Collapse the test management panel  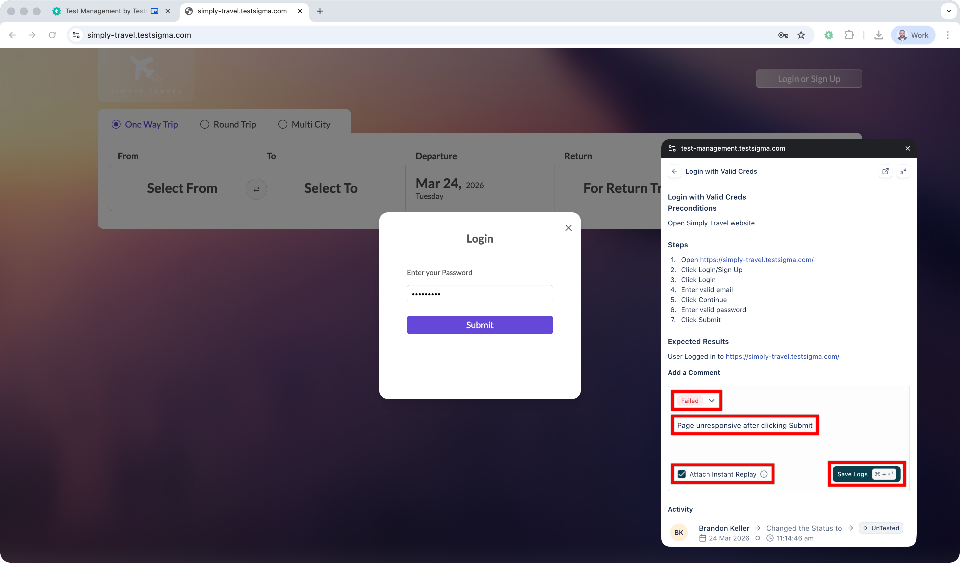coord(903,171)
